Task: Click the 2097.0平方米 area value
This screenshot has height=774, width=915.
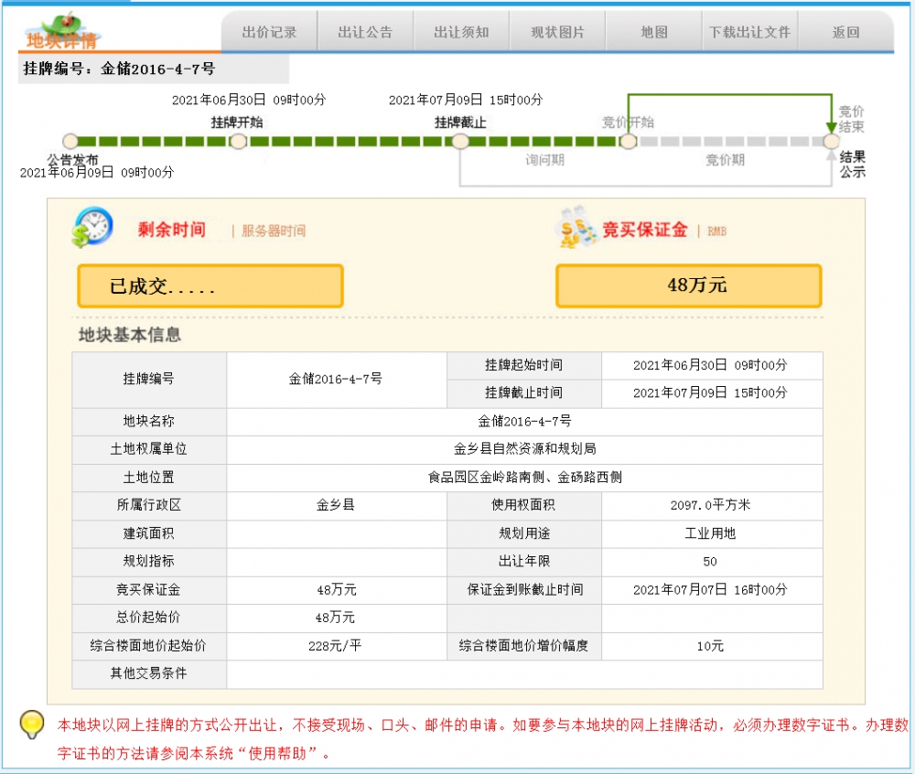Action: (x=712, y=505)
